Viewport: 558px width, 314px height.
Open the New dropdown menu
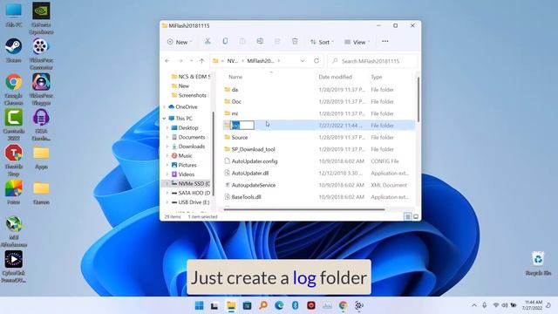(180, 42)
